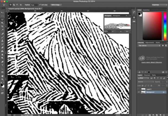The width and height of the screenshot is (168, 116).
Task: Select the Zoom tool
Action: (2, 80)
